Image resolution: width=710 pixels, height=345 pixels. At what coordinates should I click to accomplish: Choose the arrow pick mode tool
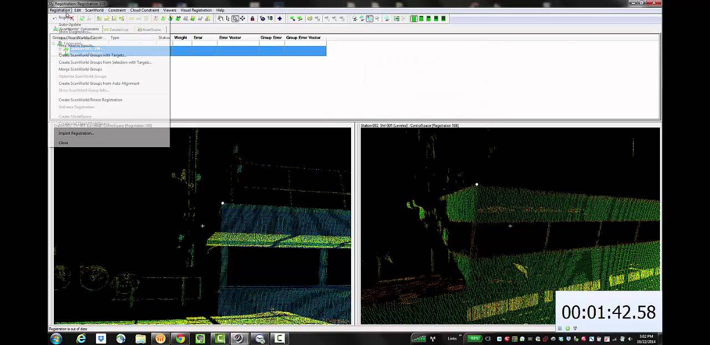[227, 18]
